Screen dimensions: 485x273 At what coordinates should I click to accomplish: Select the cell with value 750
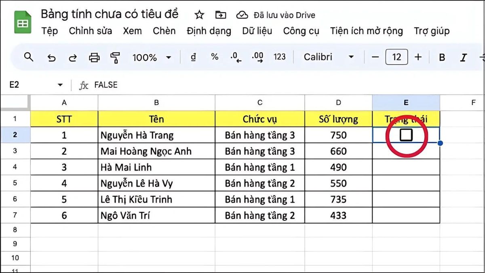tap(339, 135)
